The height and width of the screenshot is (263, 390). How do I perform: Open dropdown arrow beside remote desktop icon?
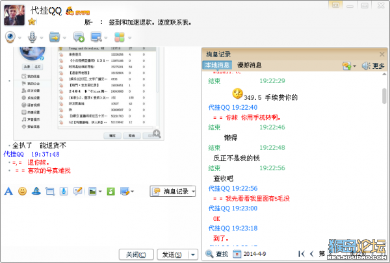106,38
